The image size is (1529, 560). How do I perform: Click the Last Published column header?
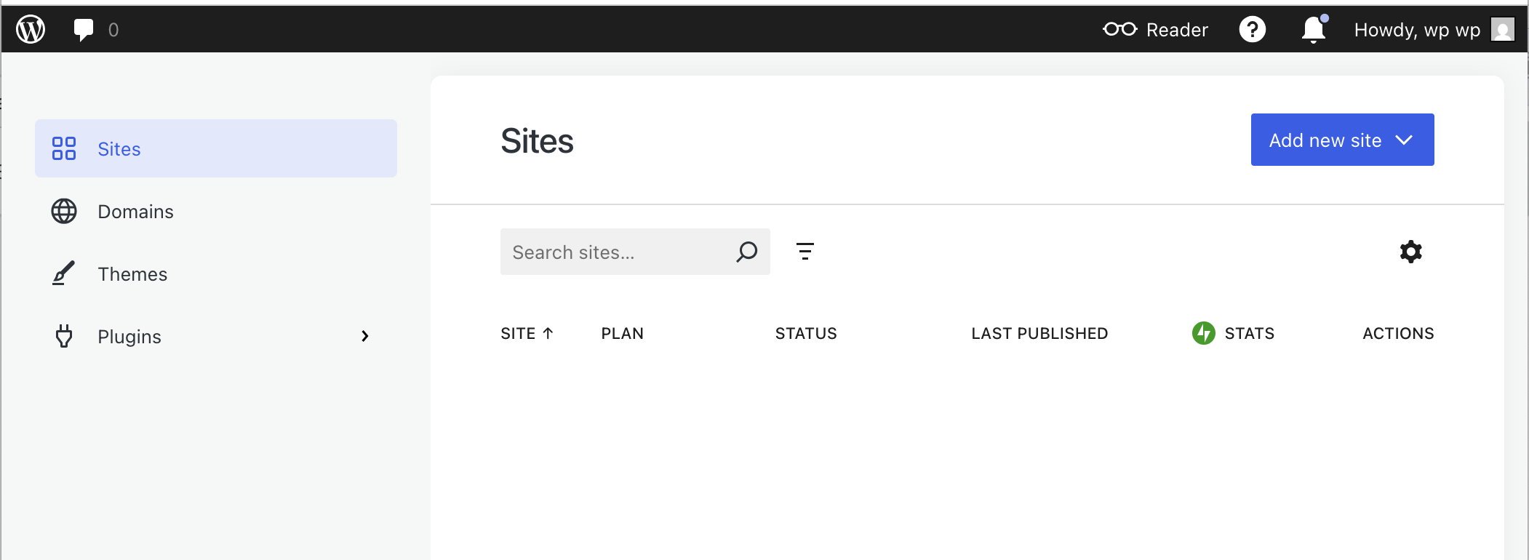point(1039,333)
